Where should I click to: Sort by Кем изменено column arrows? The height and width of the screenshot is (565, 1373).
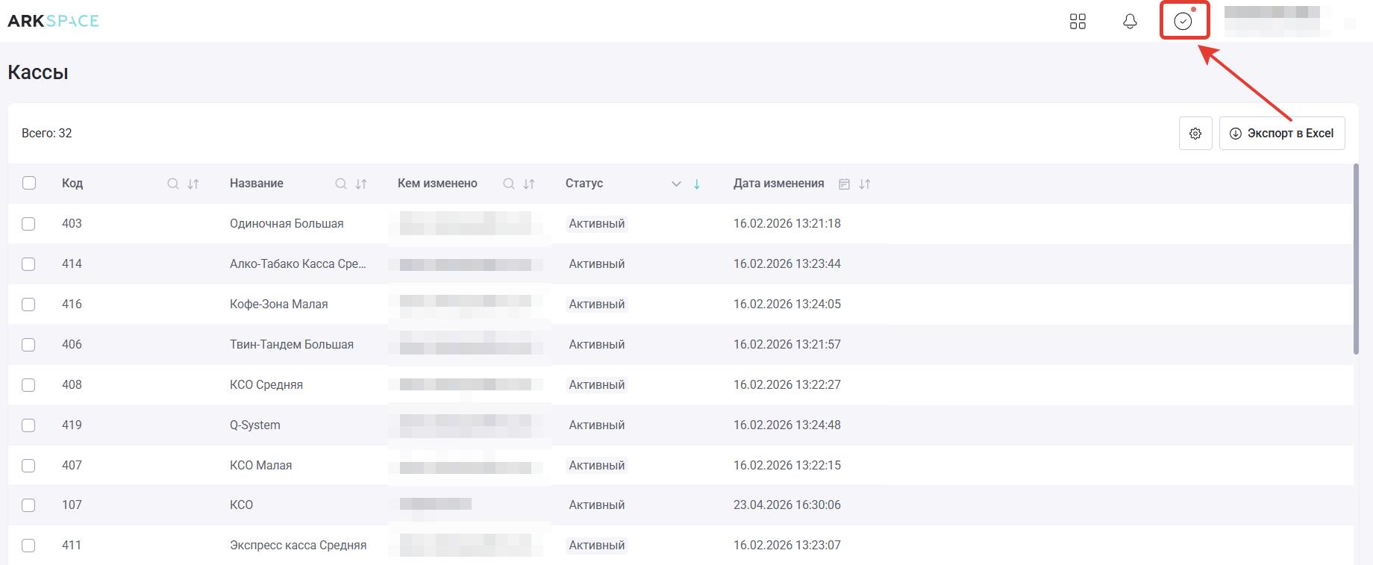pyautogui.click(x=529, y=184)
